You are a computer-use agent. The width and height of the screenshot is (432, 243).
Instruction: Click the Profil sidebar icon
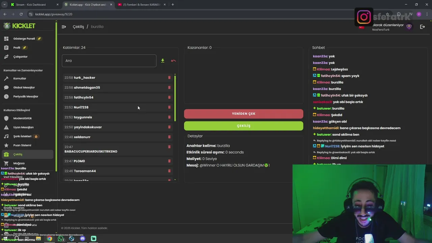click(6, 48)
